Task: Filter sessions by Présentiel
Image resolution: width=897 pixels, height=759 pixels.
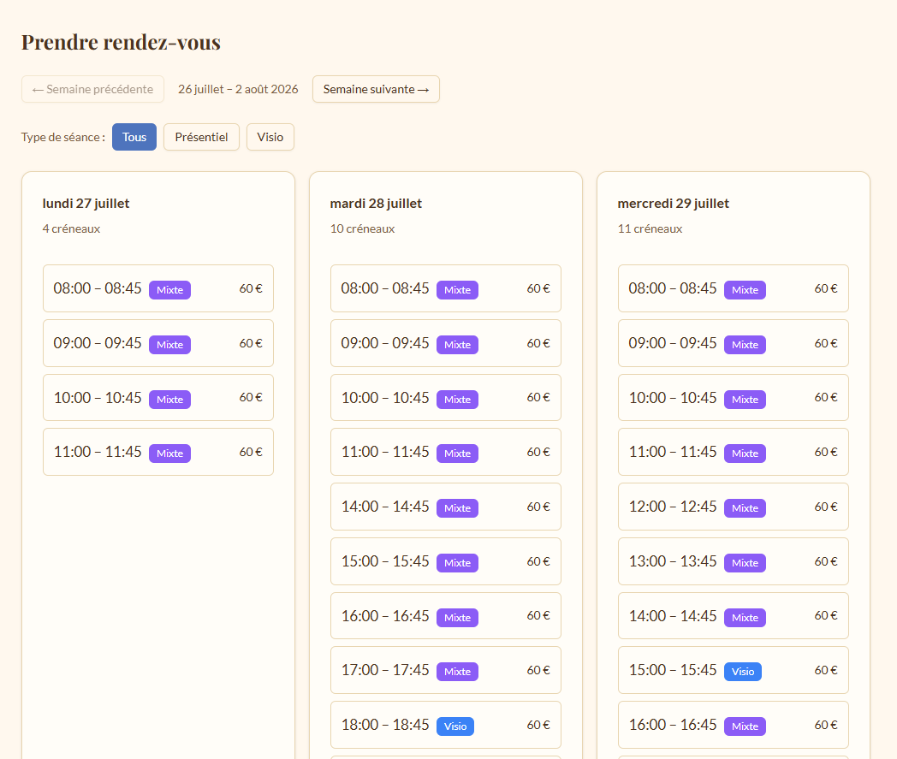Action: pos(201,137)
